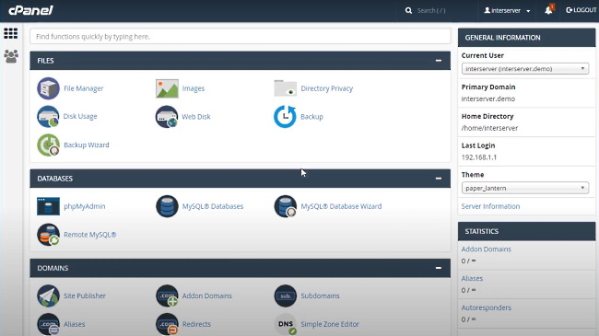
Task: Click the Backup Wizard text link
Action: [x=87, y=145]
